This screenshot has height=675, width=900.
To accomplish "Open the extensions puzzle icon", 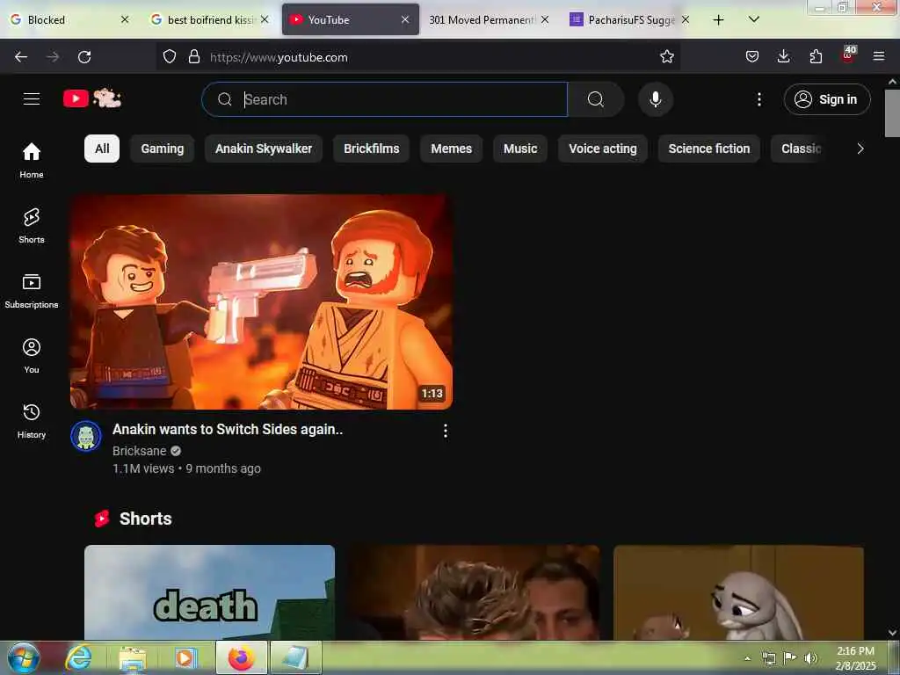I will (x=816, y=57).
